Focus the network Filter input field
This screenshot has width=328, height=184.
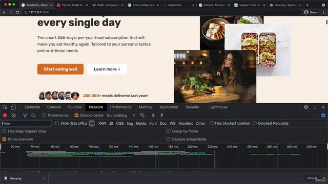[x=26, y=124]
